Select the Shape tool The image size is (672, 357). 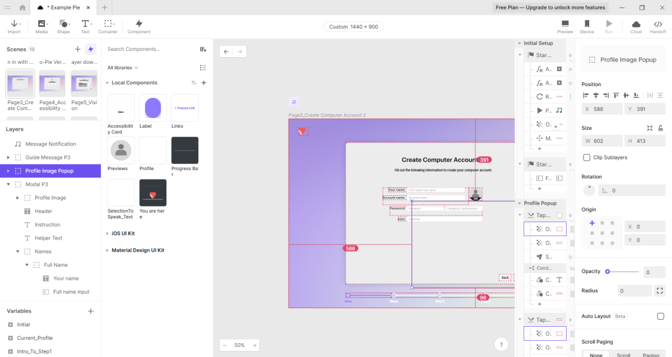coord(63,24)
